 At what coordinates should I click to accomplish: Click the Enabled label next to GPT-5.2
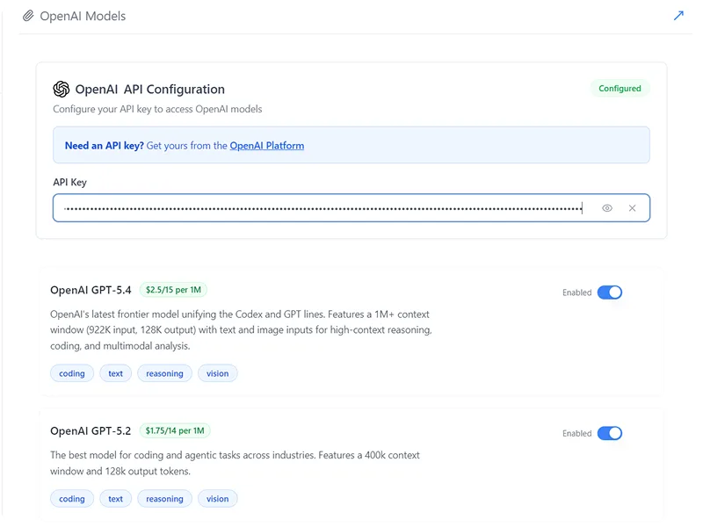click(x=577, y=433)
